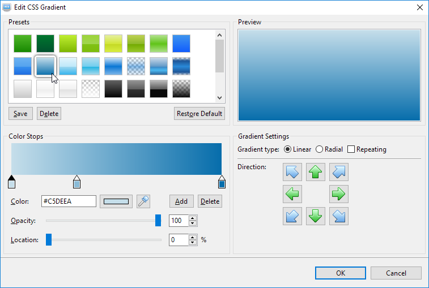Click the color stops gradient bar
This screenshot has height=288, width=429.
click(x=116, y=159)
